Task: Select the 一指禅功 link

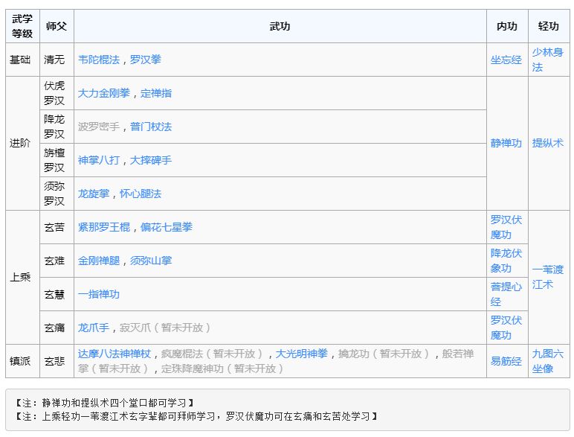Action: [x=99, y=294]
